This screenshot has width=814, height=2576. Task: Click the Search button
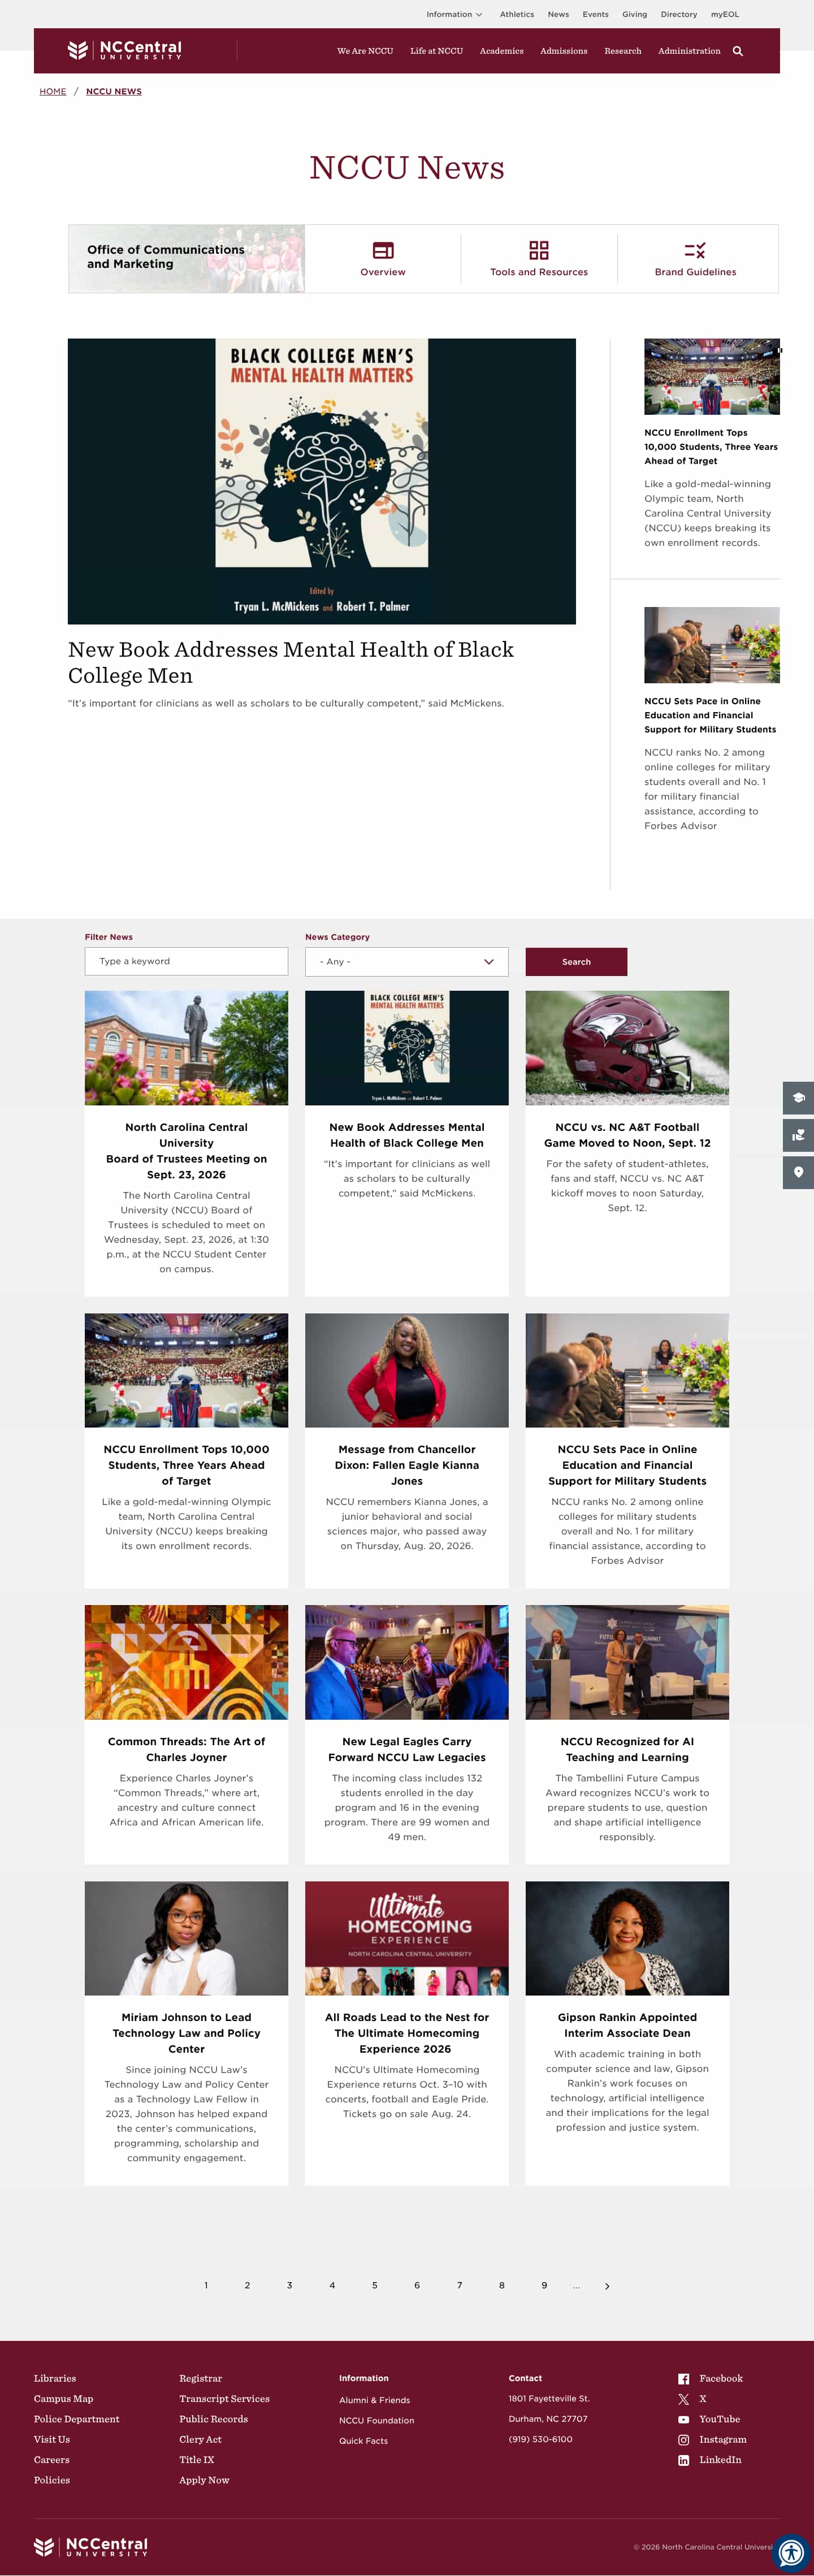(x=576, y=961)
